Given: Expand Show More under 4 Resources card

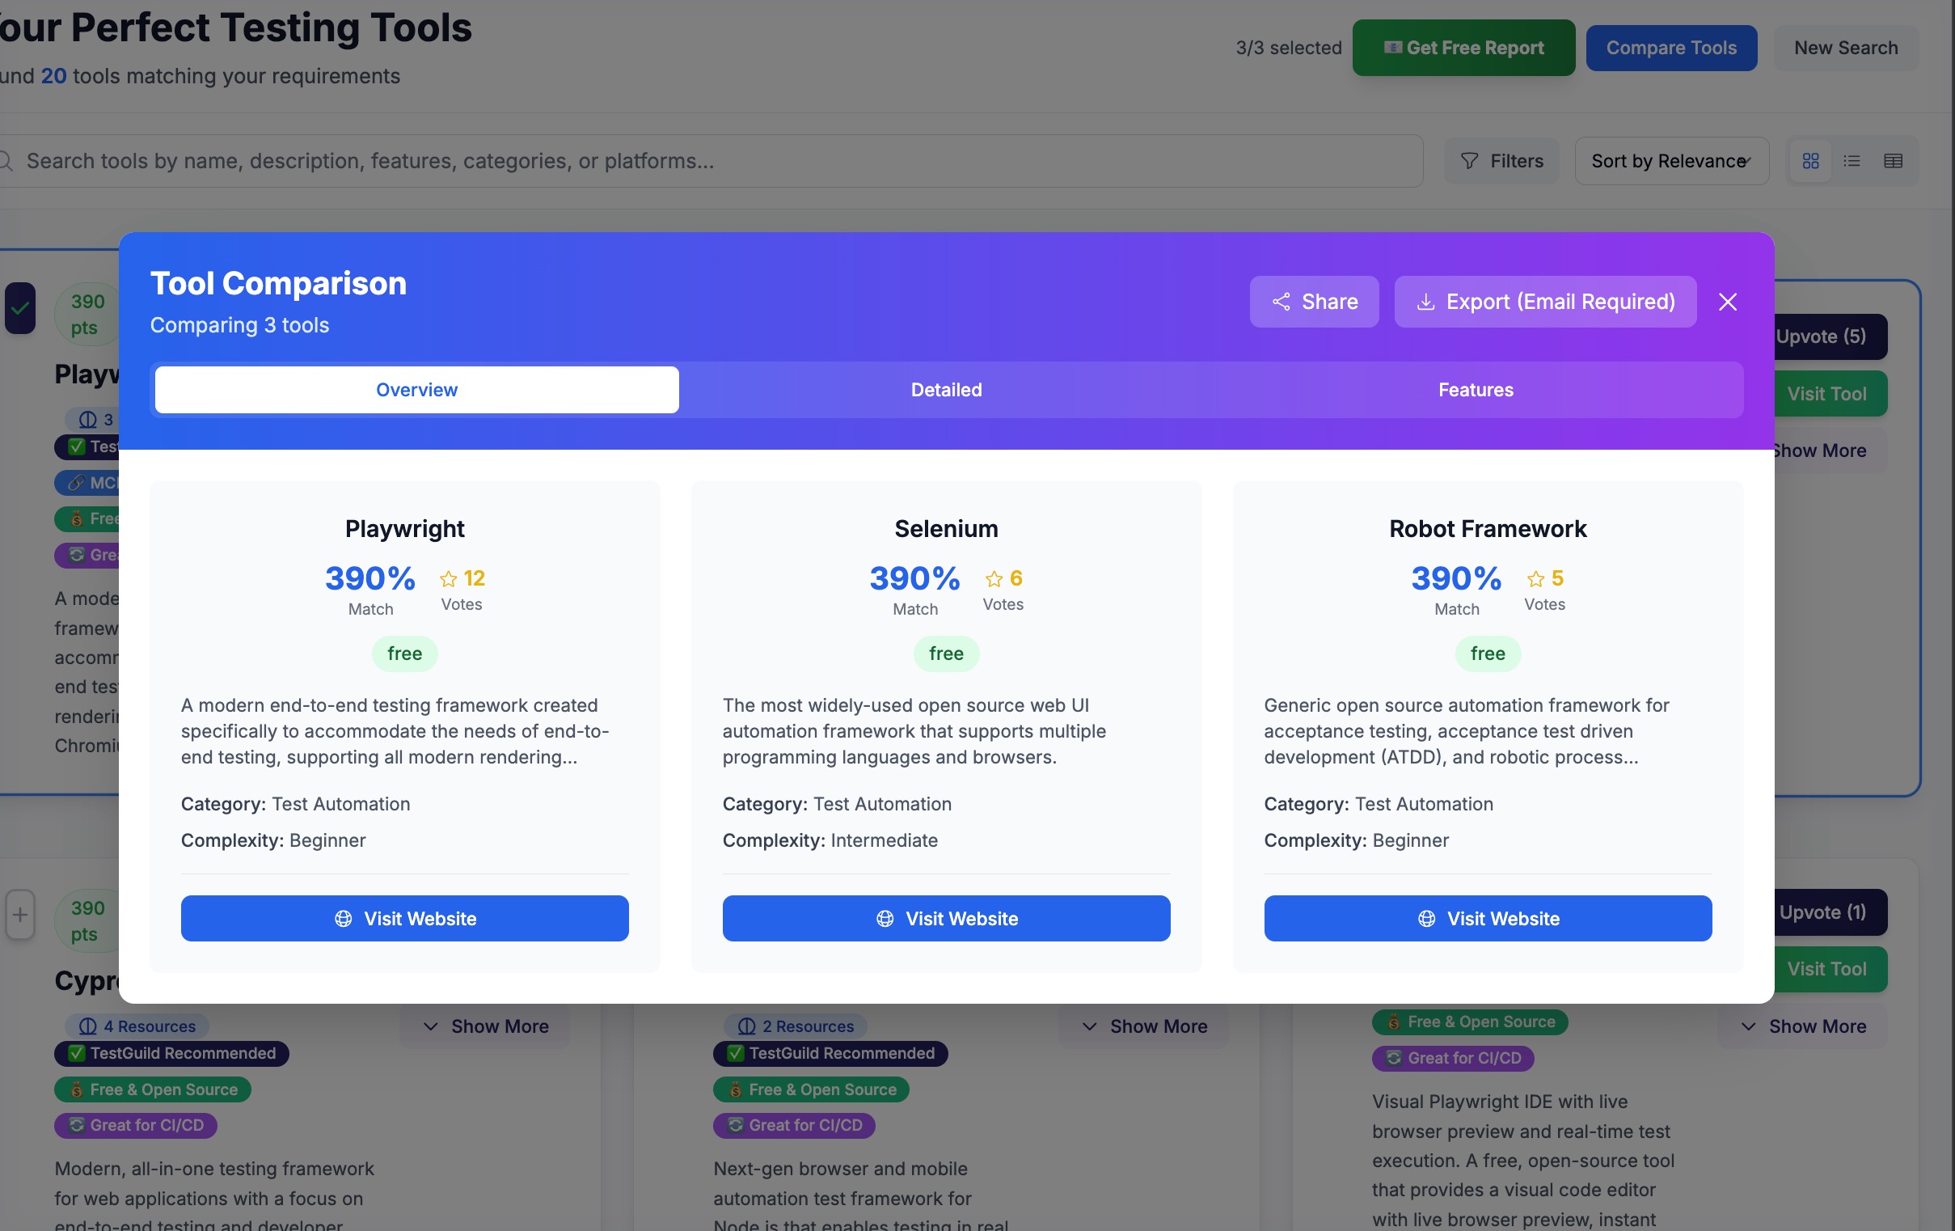Looking at the screenshot, I should [484, 1026].
